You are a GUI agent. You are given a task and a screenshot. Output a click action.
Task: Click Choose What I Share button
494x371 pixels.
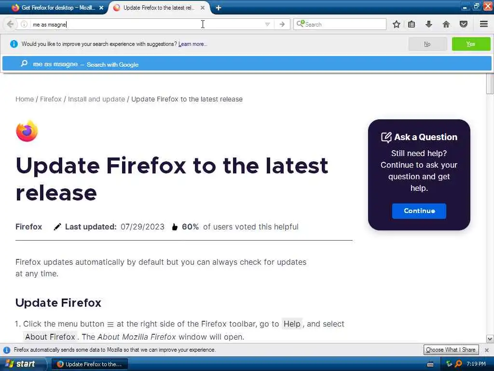click(x=451, y=350)
